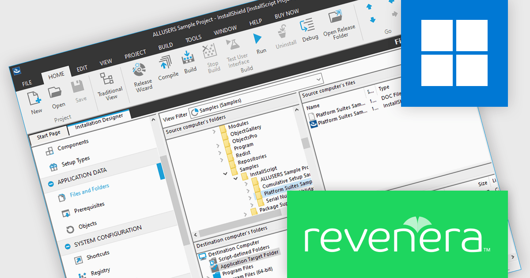The width and height of the screenshot is (530, 278).
Task: Click the Stop Build icon
Action: [209, 51]
